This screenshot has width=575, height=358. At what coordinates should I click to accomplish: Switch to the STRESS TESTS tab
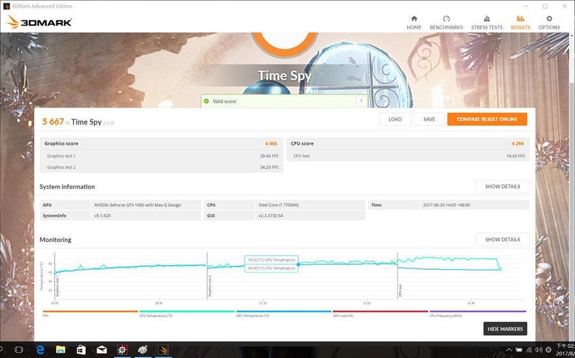(487, 23)
